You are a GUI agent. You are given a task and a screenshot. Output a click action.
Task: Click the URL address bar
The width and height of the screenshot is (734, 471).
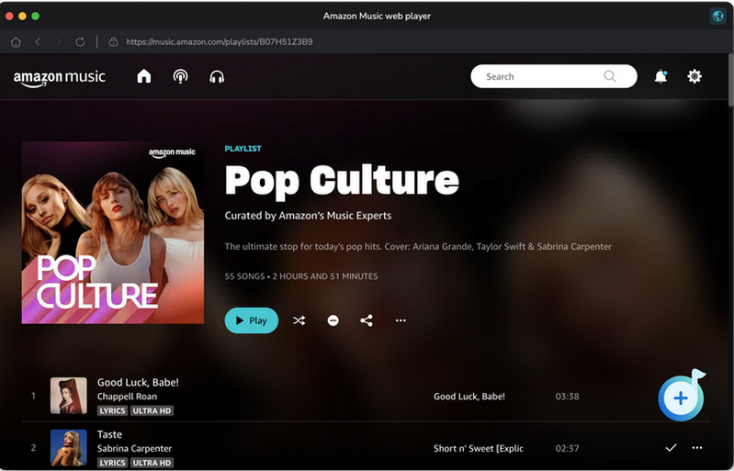pyautogui.click(x=219, y=42)
